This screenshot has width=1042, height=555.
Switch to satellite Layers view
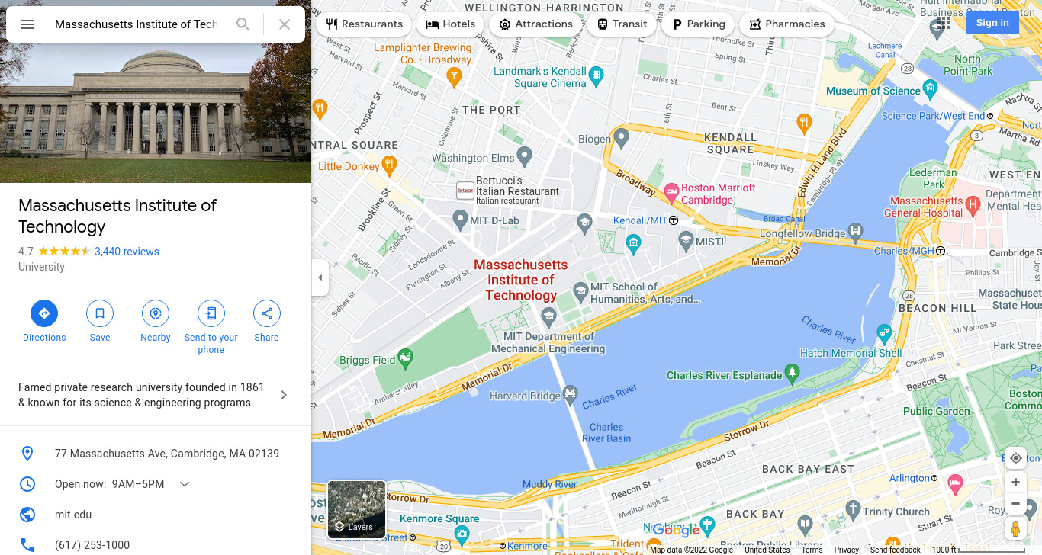(x=356, y=509)
